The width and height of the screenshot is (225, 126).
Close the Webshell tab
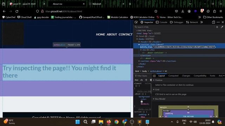[x=123, y=4]
